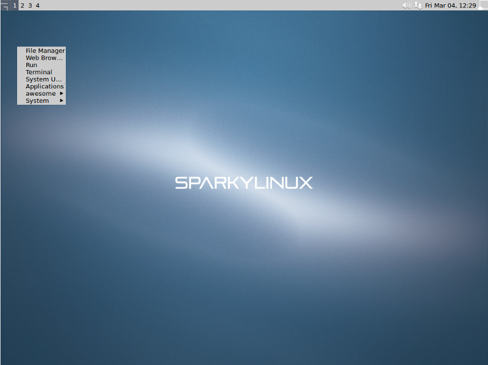Image resolution: width=488 pixels, height=365 pixels.
Task: Switch to workspace tag 1
Action: click(15, 5)
